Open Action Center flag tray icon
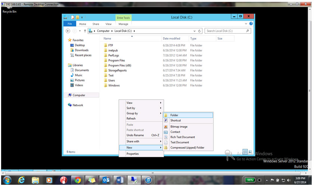 point(273,180)
